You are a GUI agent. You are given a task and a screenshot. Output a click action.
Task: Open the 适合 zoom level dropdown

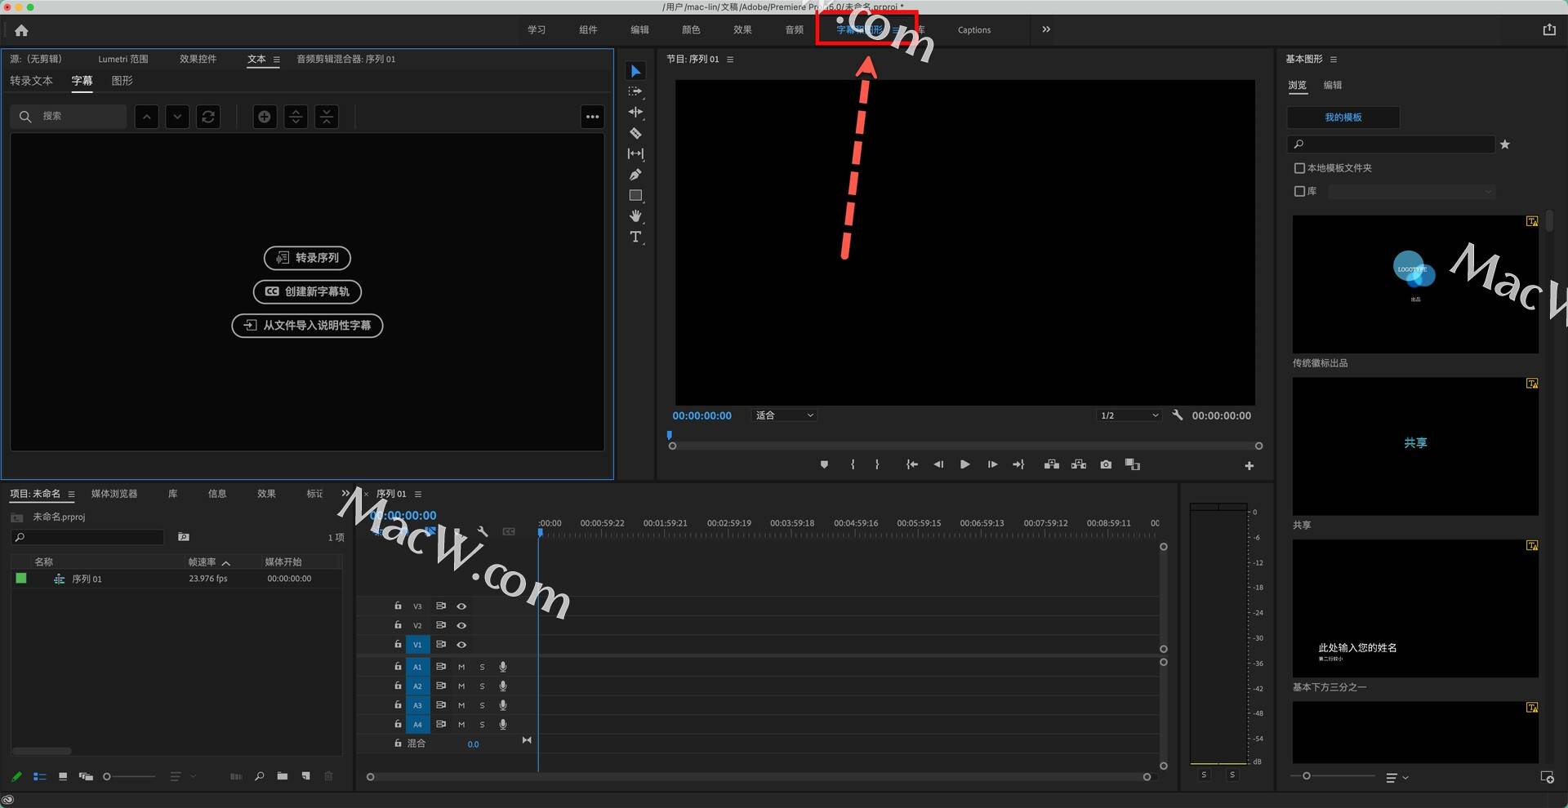pos(784,415)
